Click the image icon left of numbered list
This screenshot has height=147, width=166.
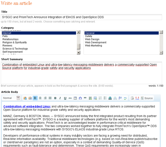coord(95,98)
